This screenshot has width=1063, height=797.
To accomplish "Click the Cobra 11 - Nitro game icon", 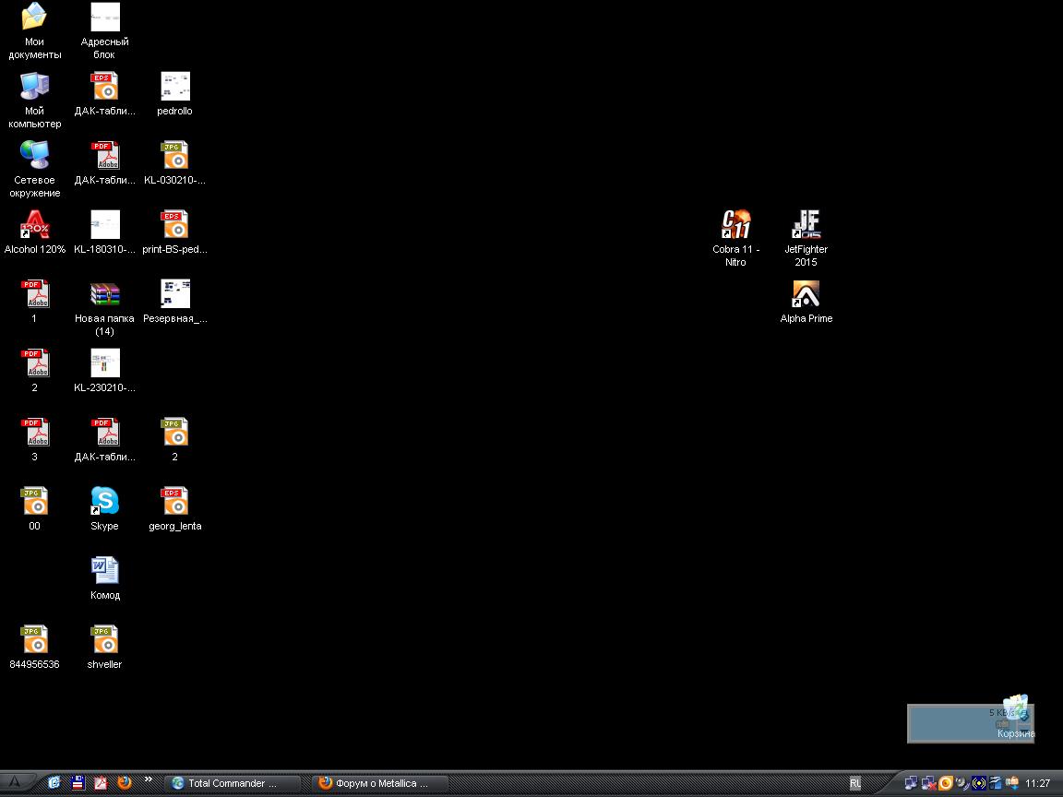I will [x=736, y=225].
